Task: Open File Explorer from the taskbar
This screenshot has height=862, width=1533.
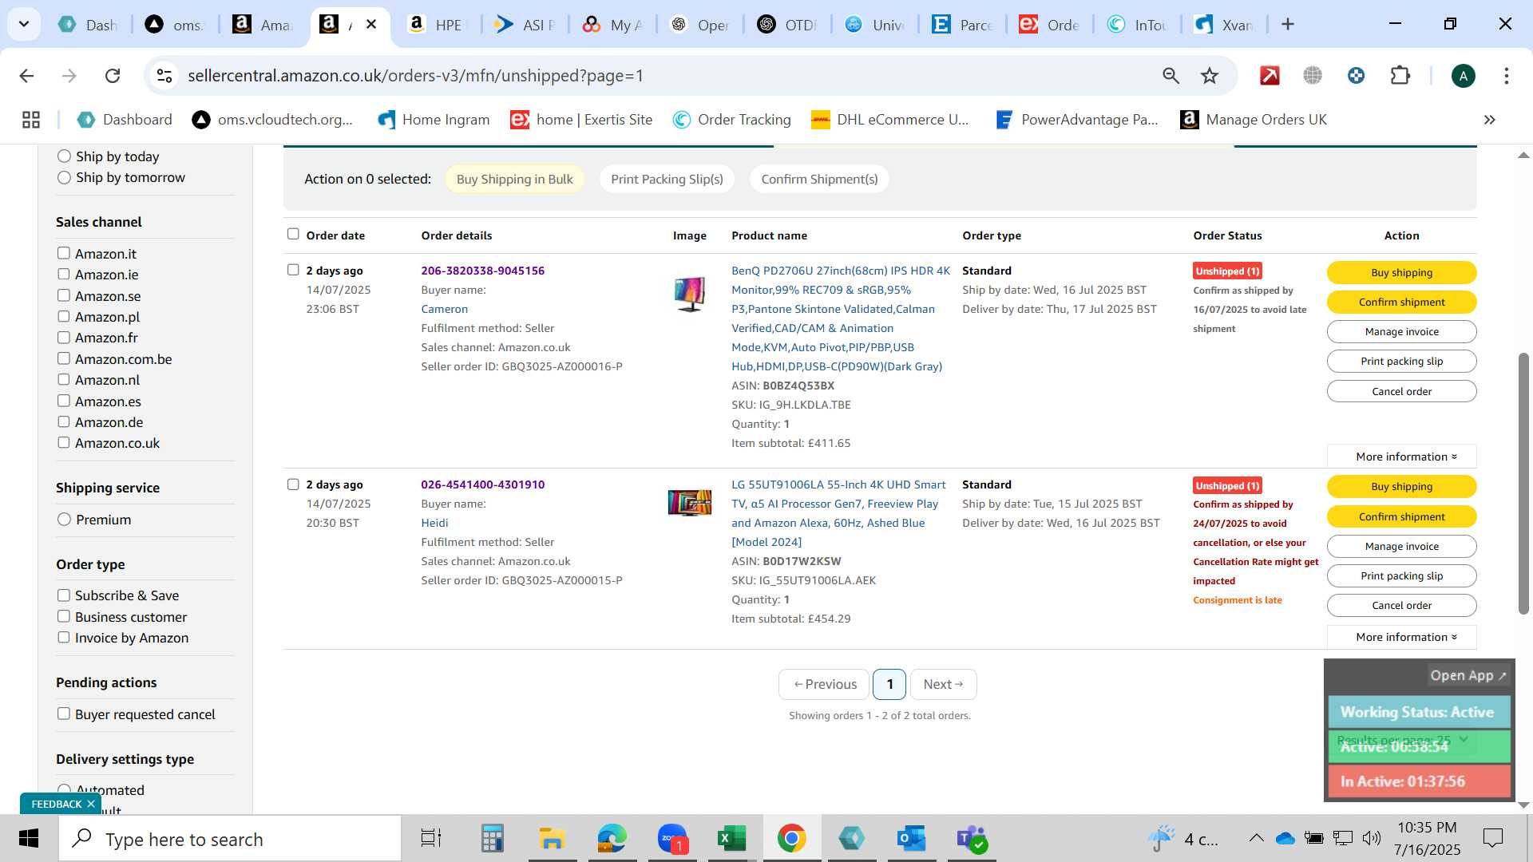Action: coord(552,839)
